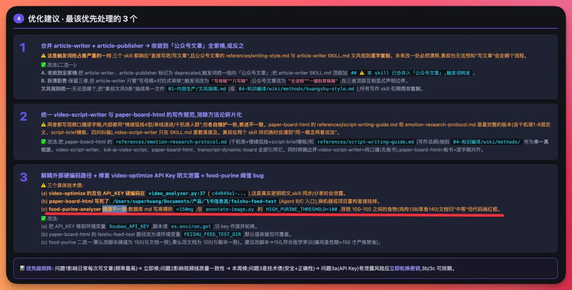Click the path chip ending feishu-feed-test
Image resolution: width=572 pixels, height=290 pixels.
tap(194, 202)
